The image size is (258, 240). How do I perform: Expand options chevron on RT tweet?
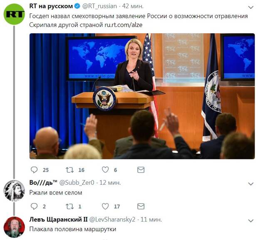[251, 7]
